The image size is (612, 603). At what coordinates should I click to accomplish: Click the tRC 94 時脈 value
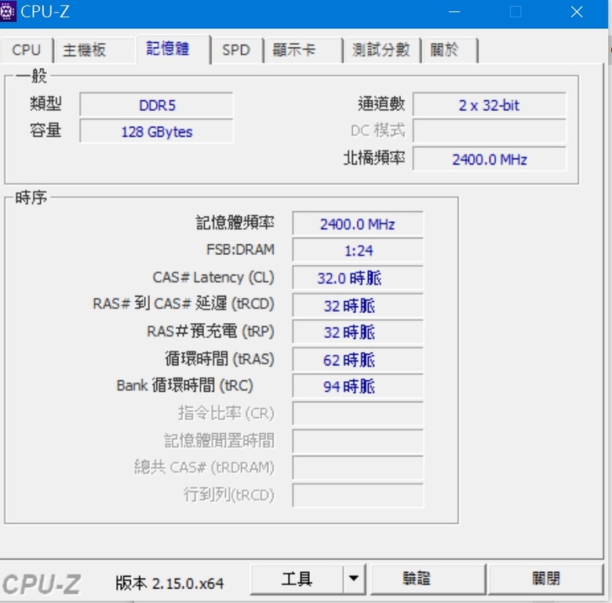(358, 386)
